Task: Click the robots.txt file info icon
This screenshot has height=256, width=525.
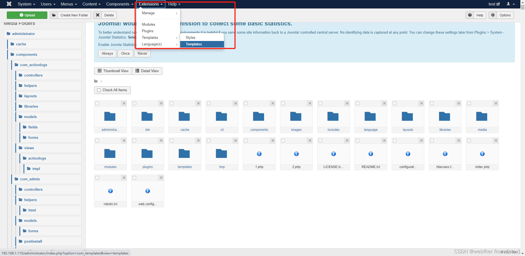Action: pyautogui.click(x=110, y=191)
